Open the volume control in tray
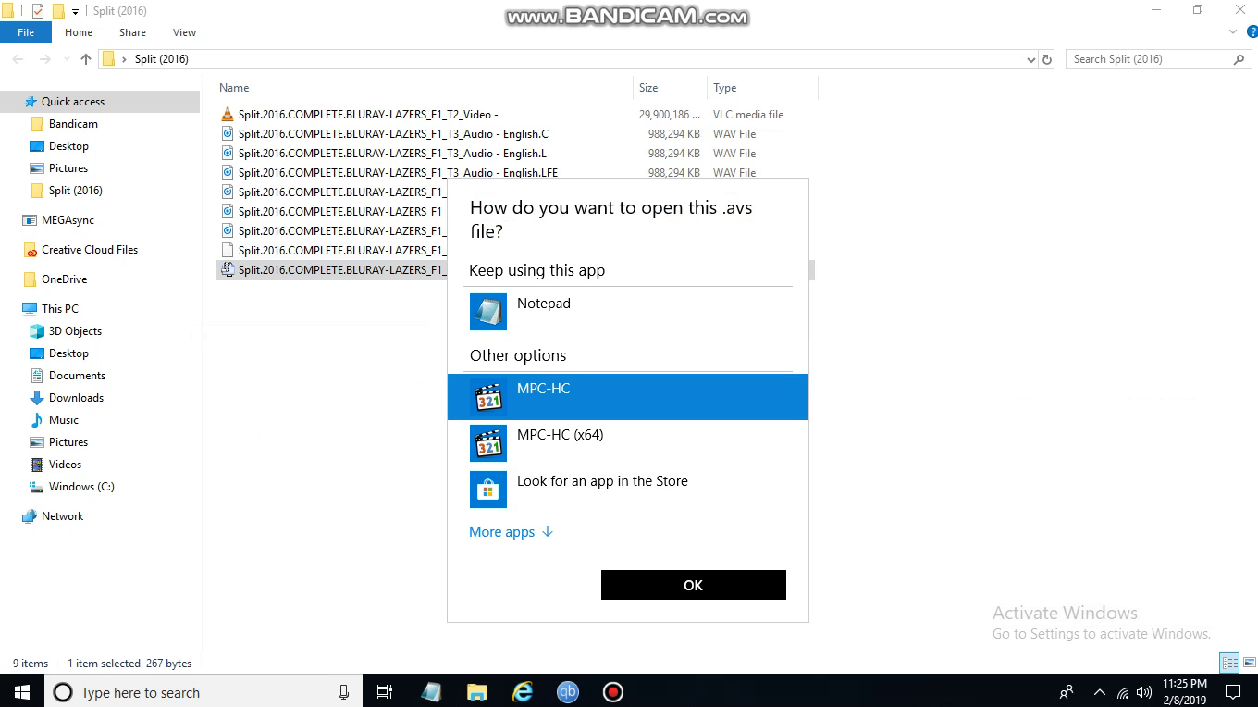The image size is (1258, 707). click(x=1144, y=692)
